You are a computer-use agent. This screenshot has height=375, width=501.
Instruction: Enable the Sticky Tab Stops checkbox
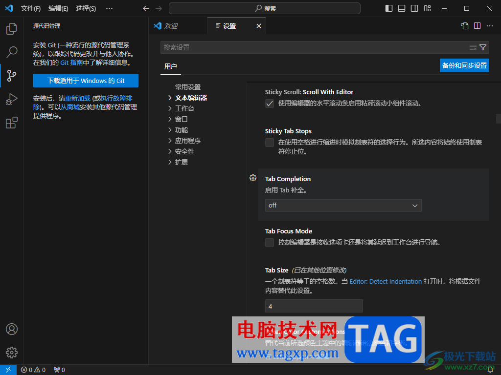click(270, 143)
